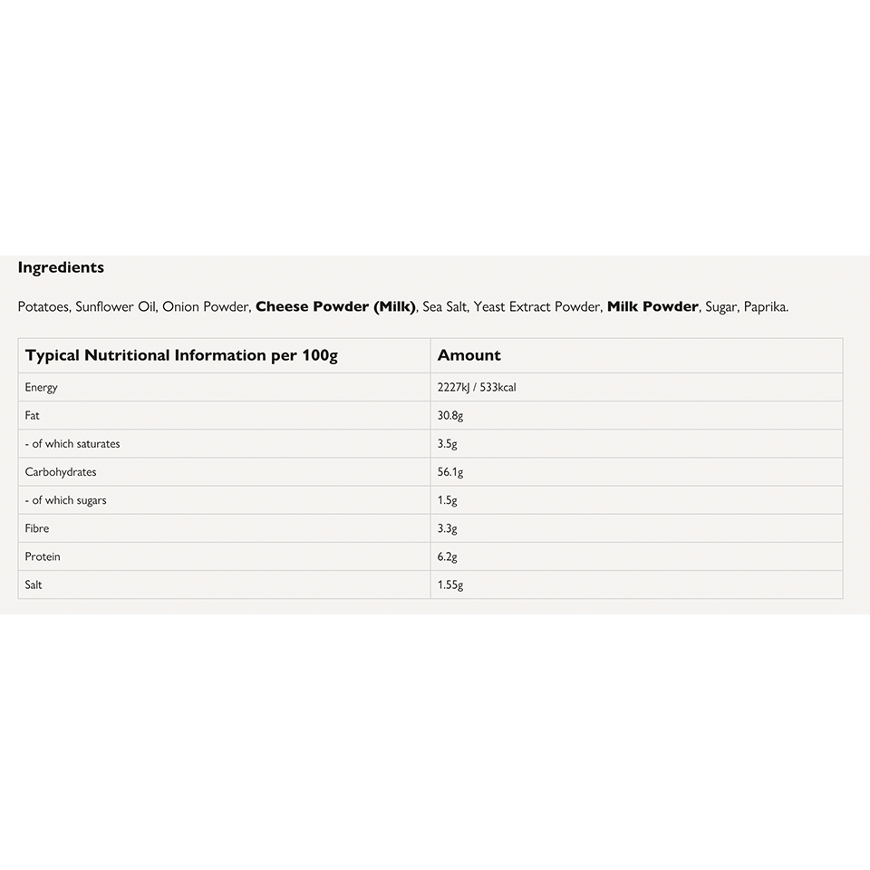Click the 1.55g salt amount
This screenshot has height=870, width=870.
[x=450, y=585]
